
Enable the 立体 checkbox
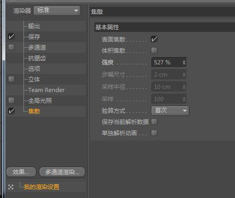11,79
